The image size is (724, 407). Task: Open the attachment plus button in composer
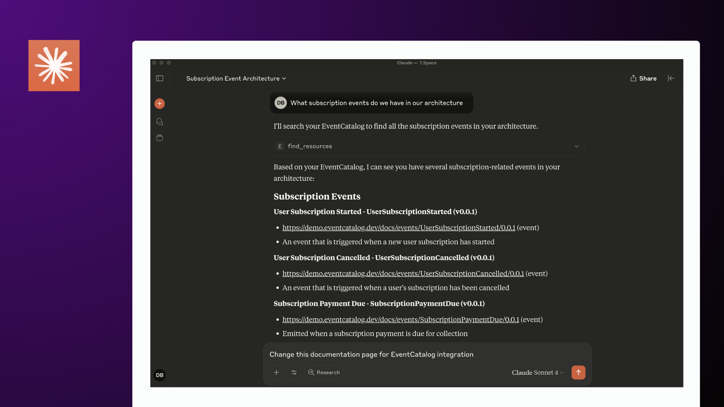(276, 372)
